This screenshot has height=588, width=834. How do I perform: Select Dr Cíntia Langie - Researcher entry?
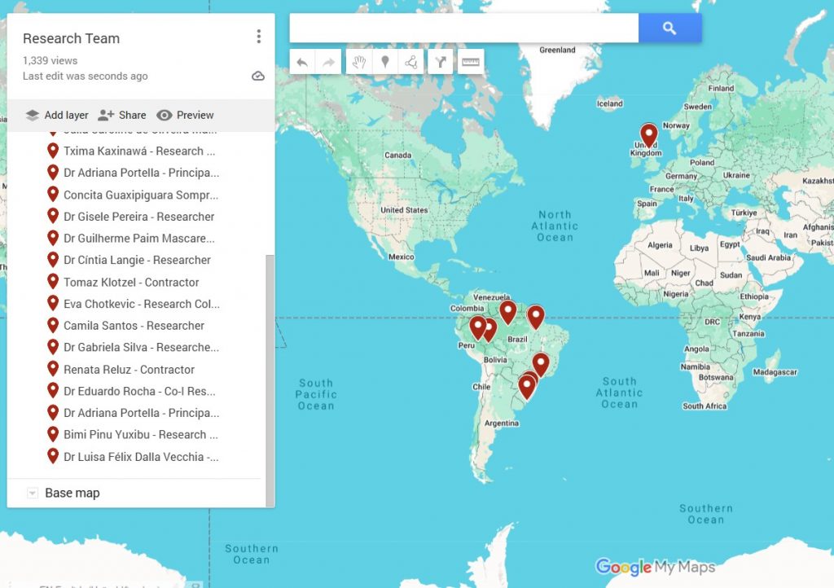(137, 260)
